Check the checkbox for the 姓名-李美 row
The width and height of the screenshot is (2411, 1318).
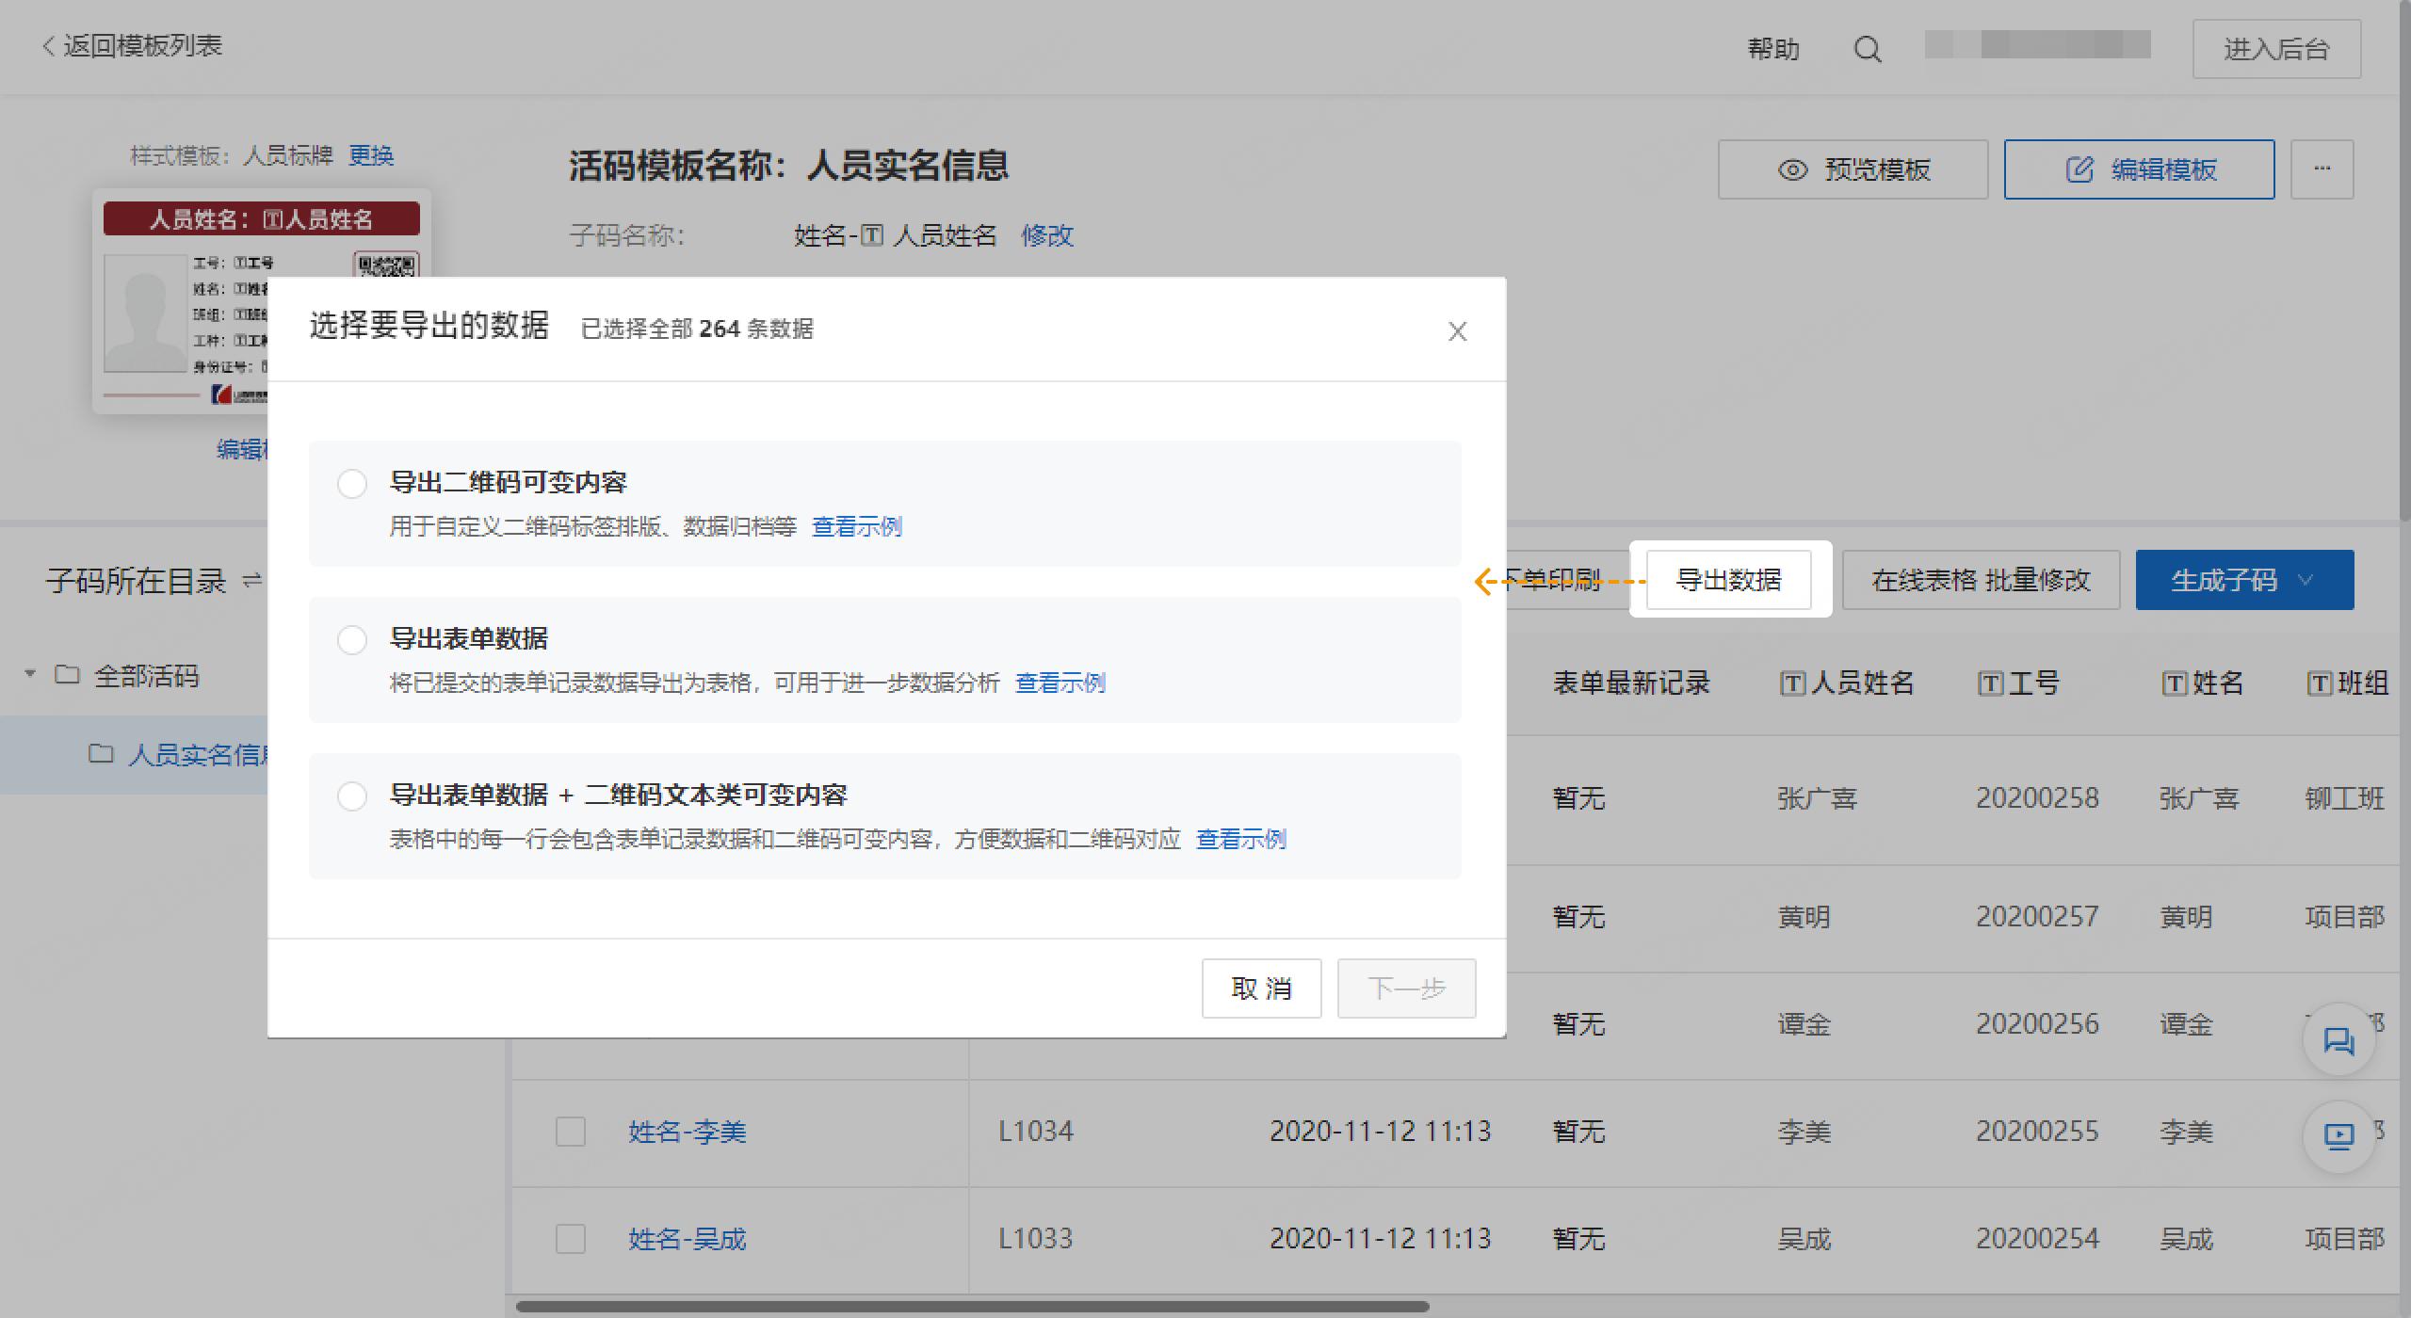[x=570, y=1133]
